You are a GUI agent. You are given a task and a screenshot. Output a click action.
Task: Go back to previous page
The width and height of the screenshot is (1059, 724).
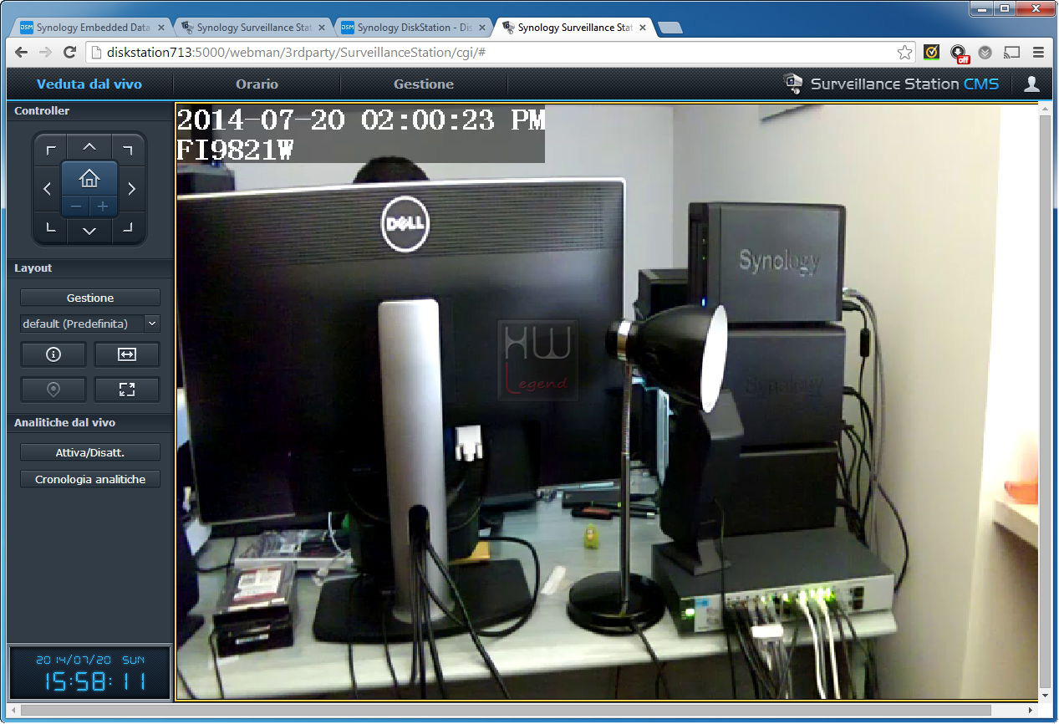(x=22, y=52)
